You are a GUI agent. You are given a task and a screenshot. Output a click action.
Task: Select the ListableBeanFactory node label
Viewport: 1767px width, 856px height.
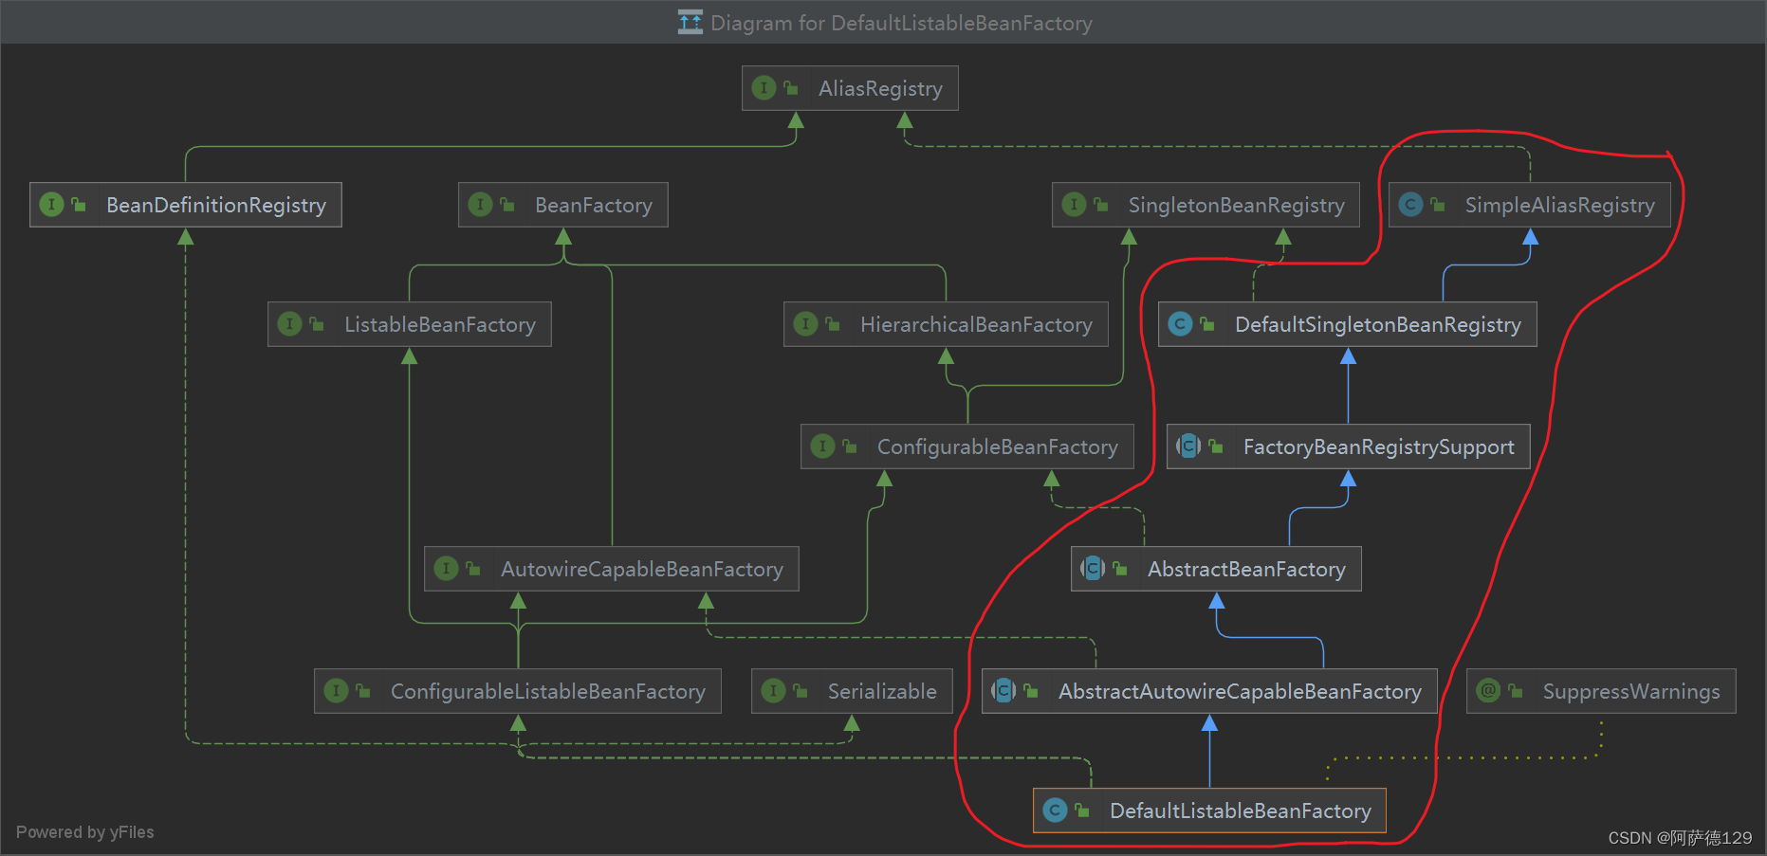point(440,325)
